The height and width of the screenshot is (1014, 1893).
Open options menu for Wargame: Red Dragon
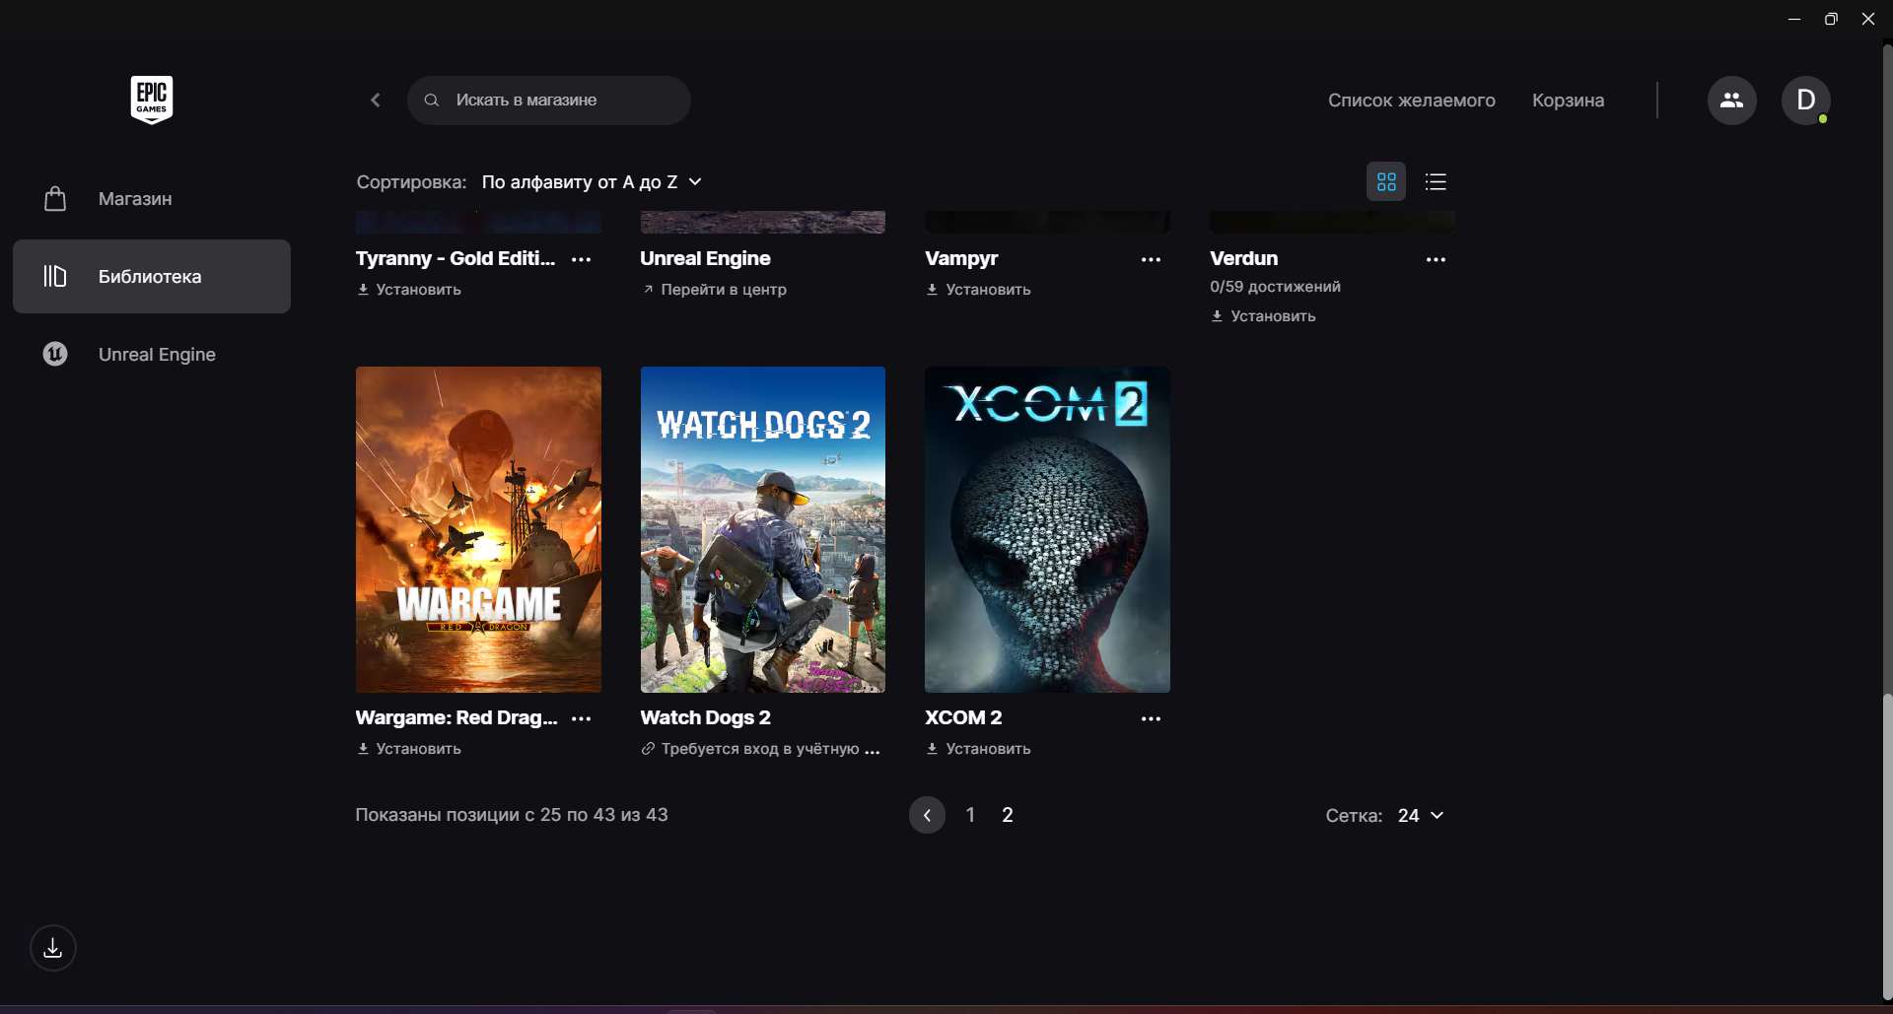pos(582,718)
